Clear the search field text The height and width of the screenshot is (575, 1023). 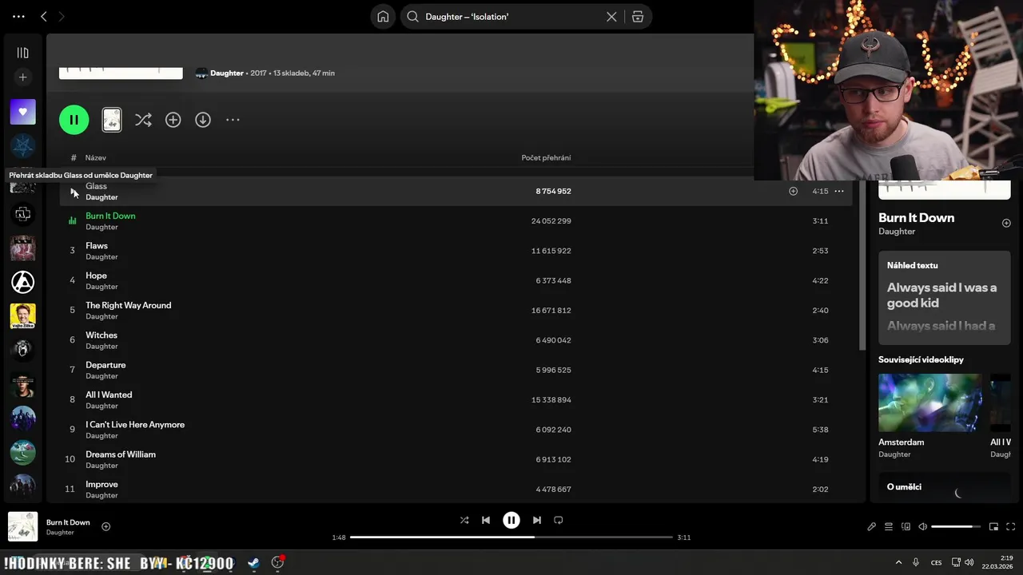pyautogui.click(x=611, y=17)
